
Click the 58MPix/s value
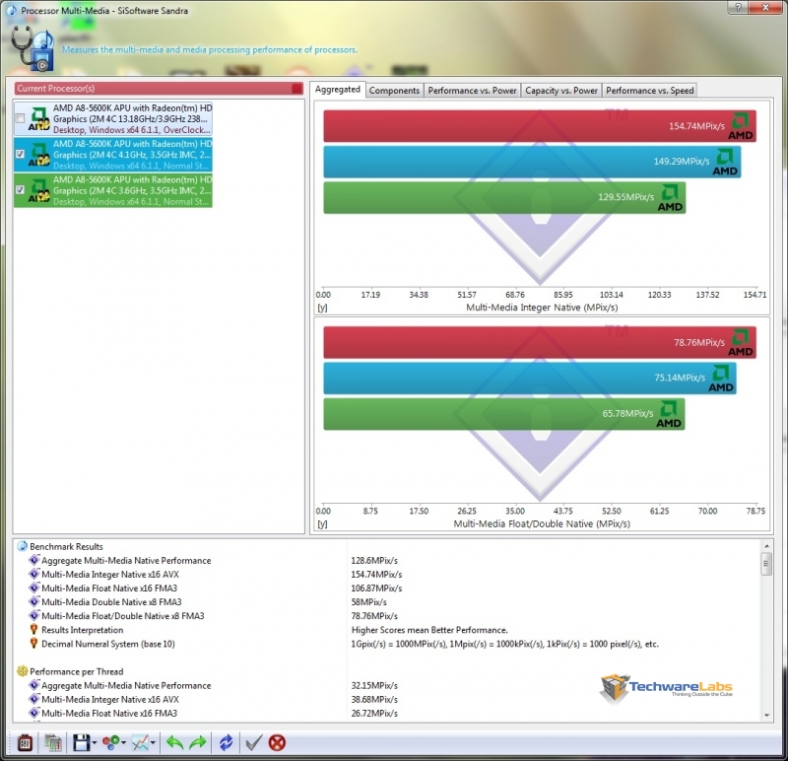pyautogui.click(x=368, y=602)
